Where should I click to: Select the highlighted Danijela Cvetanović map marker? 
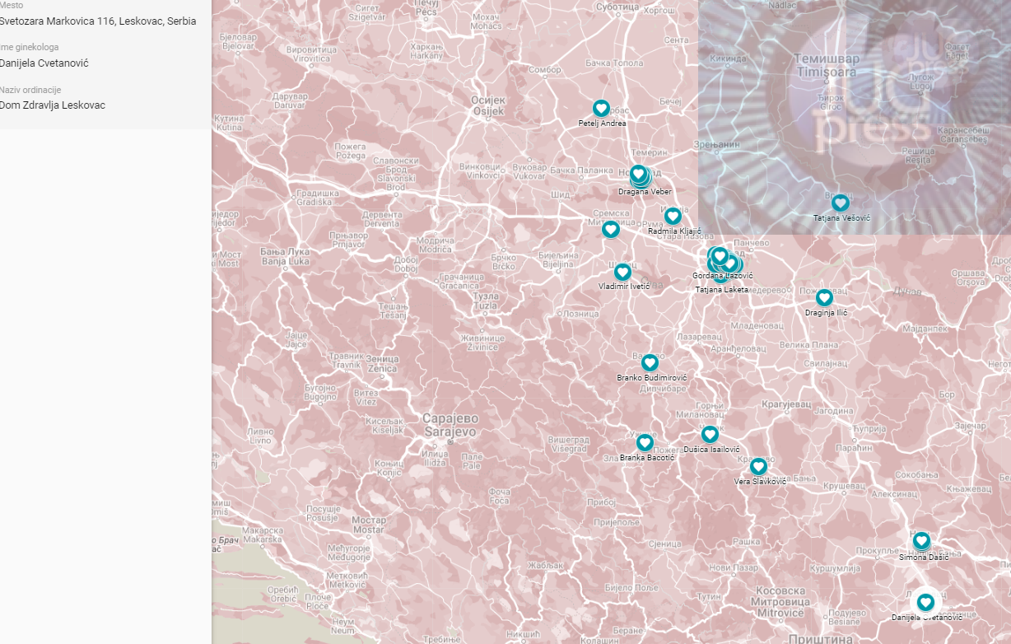point(925,602)
